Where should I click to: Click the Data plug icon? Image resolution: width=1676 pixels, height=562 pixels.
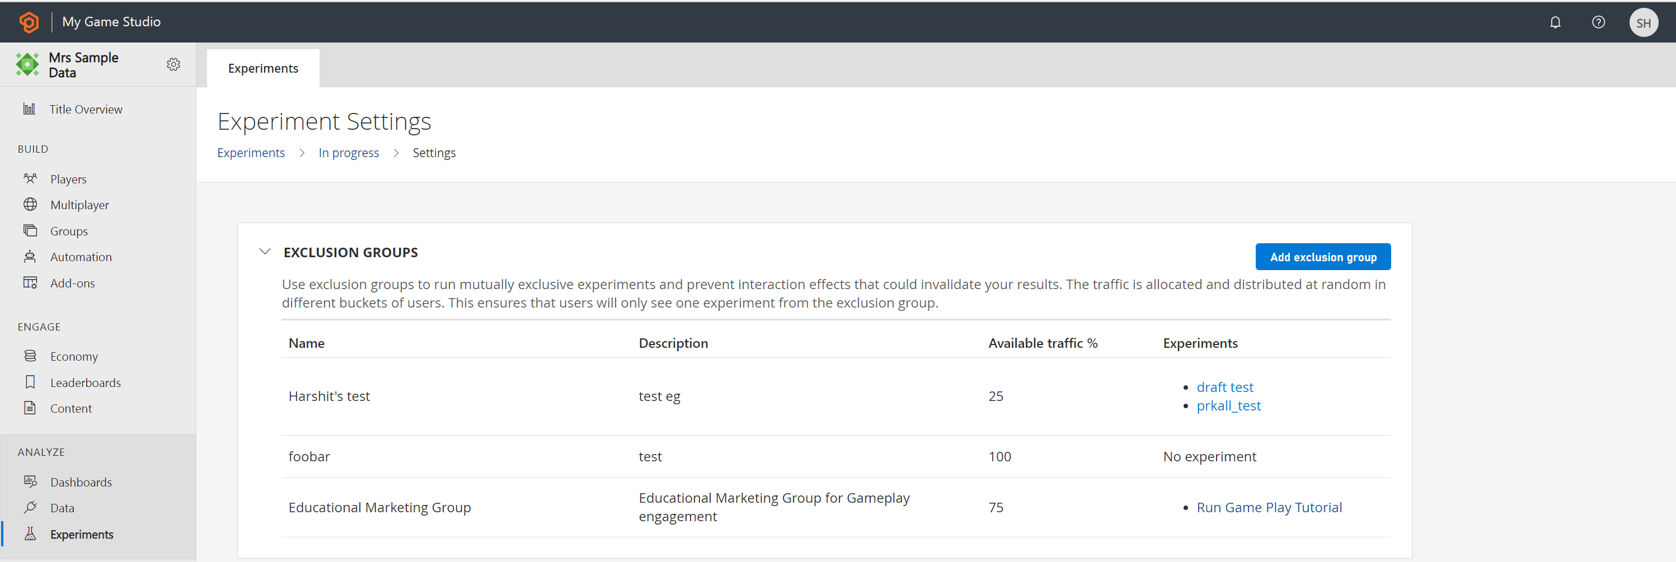click(x=30, y=507)
